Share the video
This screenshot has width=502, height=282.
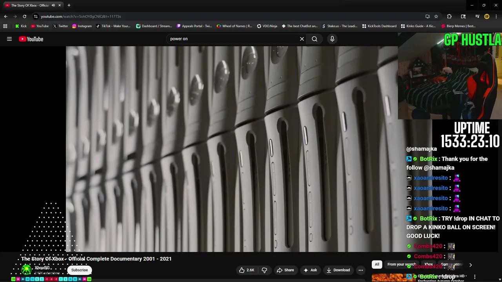point(285,270)
